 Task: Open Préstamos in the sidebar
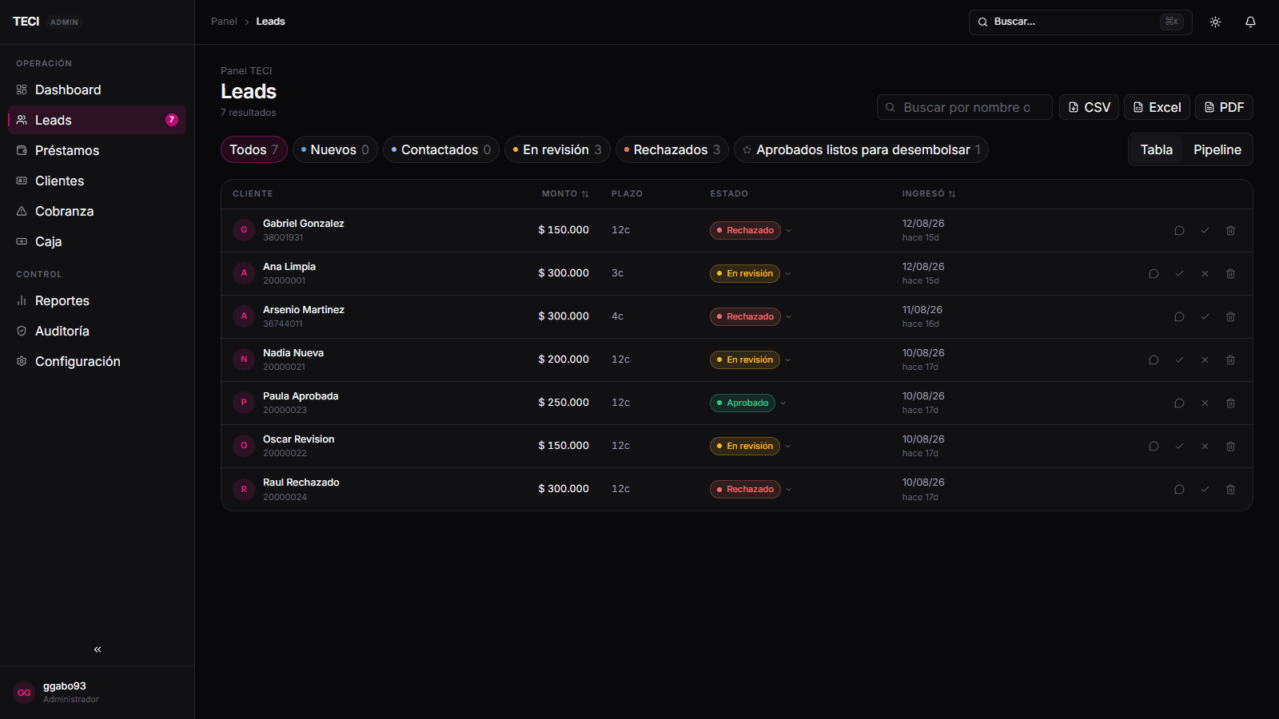(x=97, y=151)
